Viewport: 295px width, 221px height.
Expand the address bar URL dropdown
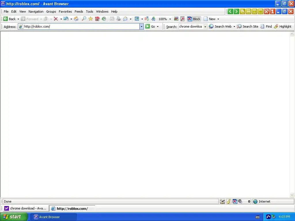[x=141, y=26]
